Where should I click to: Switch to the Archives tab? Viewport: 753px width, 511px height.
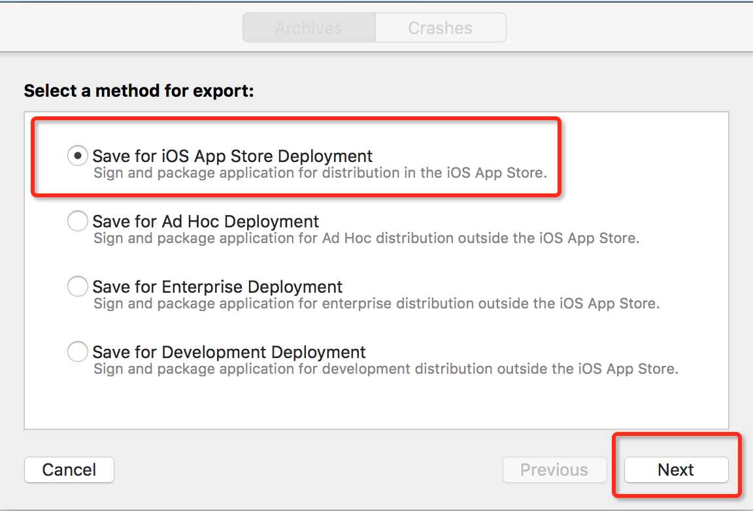point(309,28)
